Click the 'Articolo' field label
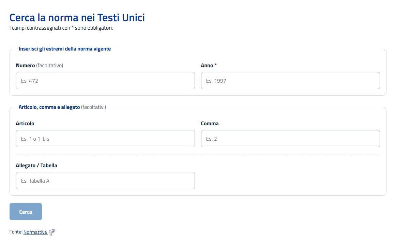396x242 pixels. click(25, 124)
